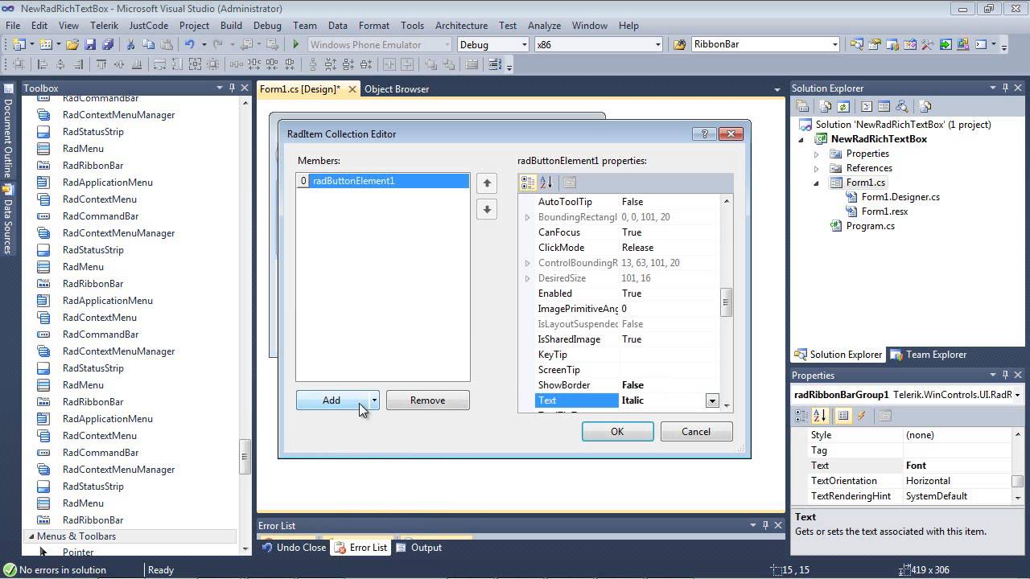The height and width of the screenshot is (579, 1030).
Task: Open the x86 platform dropdown
Action: pos(657,45)
